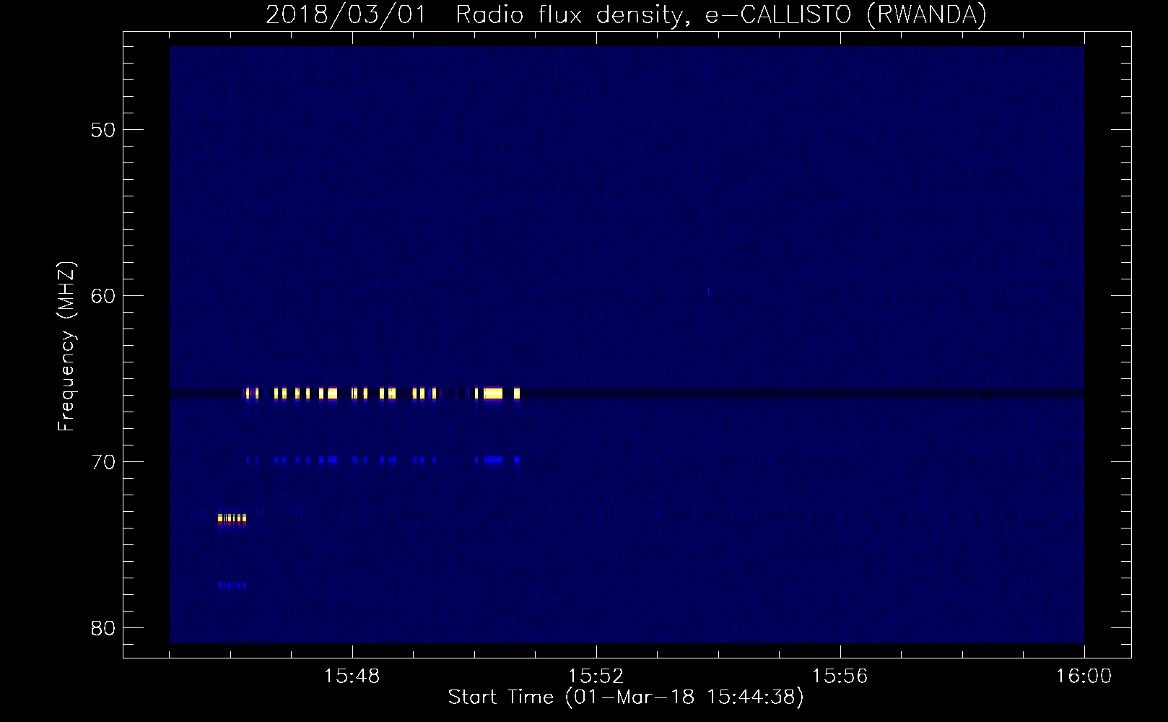
Task: Click the "60" frequency tick label
Action: tap(103, 296)
